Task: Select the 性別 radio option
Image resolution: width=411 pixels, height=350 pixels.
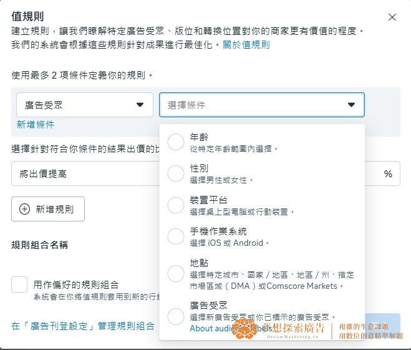Action: (176, 173)
